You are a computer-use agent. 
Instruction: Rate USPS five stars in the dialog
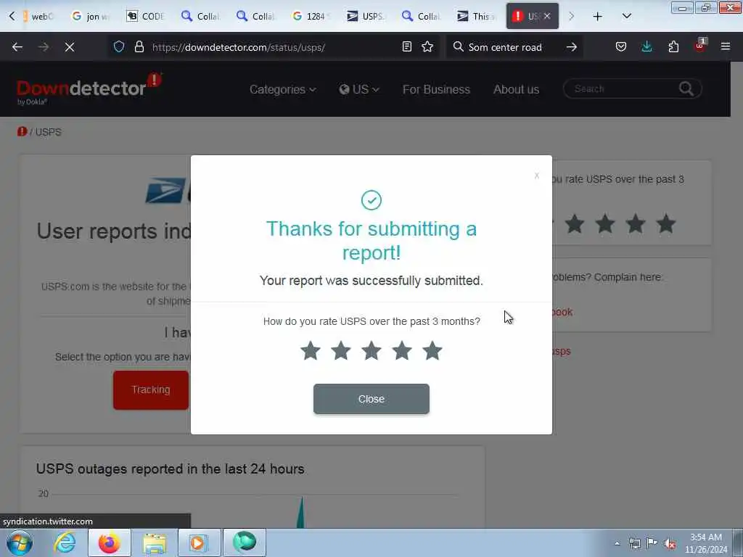pos(432,351)
